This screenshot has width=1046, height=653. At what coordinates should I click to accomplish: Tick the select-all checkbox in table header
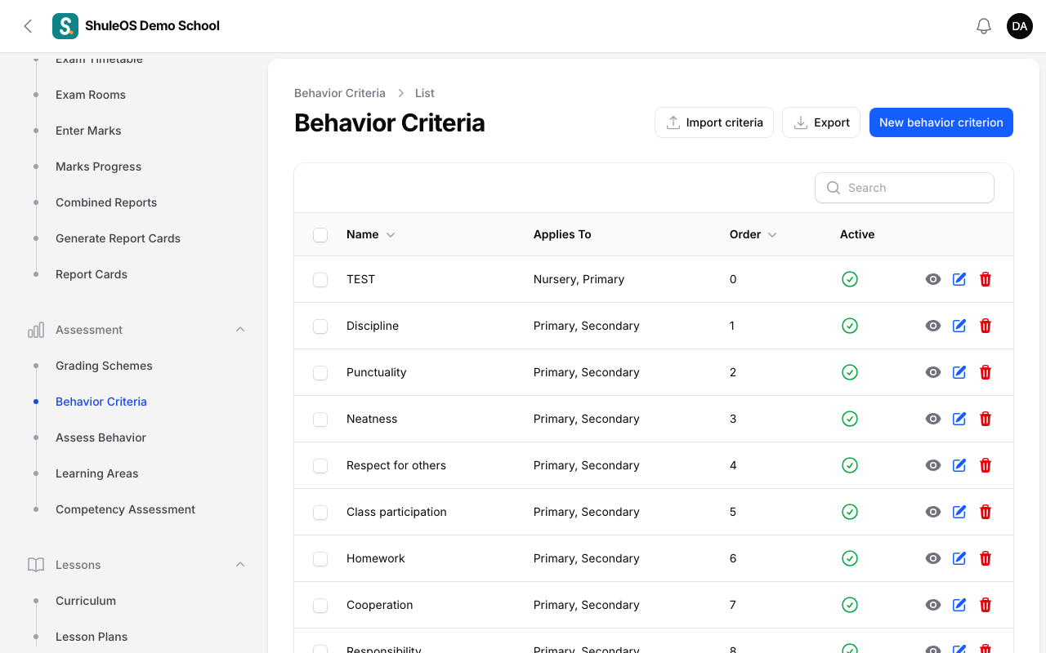pos(320,235)
